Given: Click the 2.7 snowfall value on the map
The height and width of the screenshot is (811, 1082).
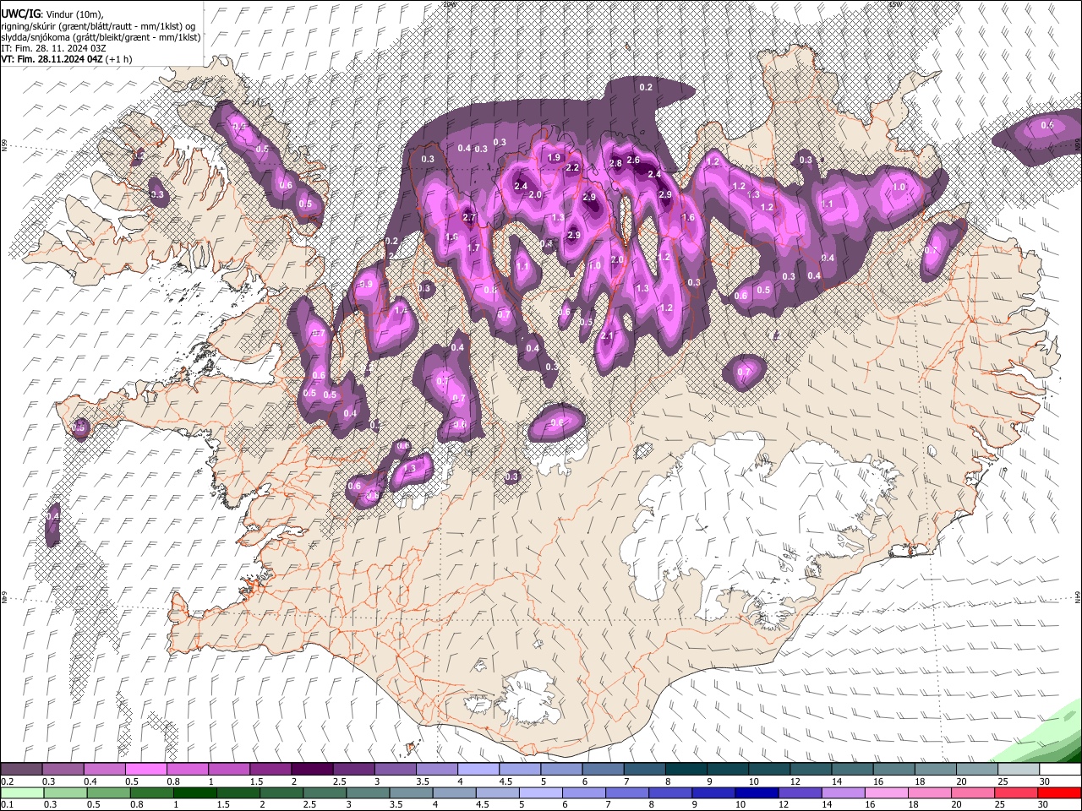Looking at the screenshot, I should (470, 218).
